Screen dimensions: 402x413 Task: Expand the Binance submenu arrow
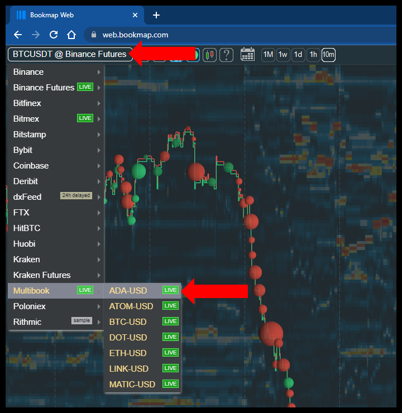click(x=99, y=72)
